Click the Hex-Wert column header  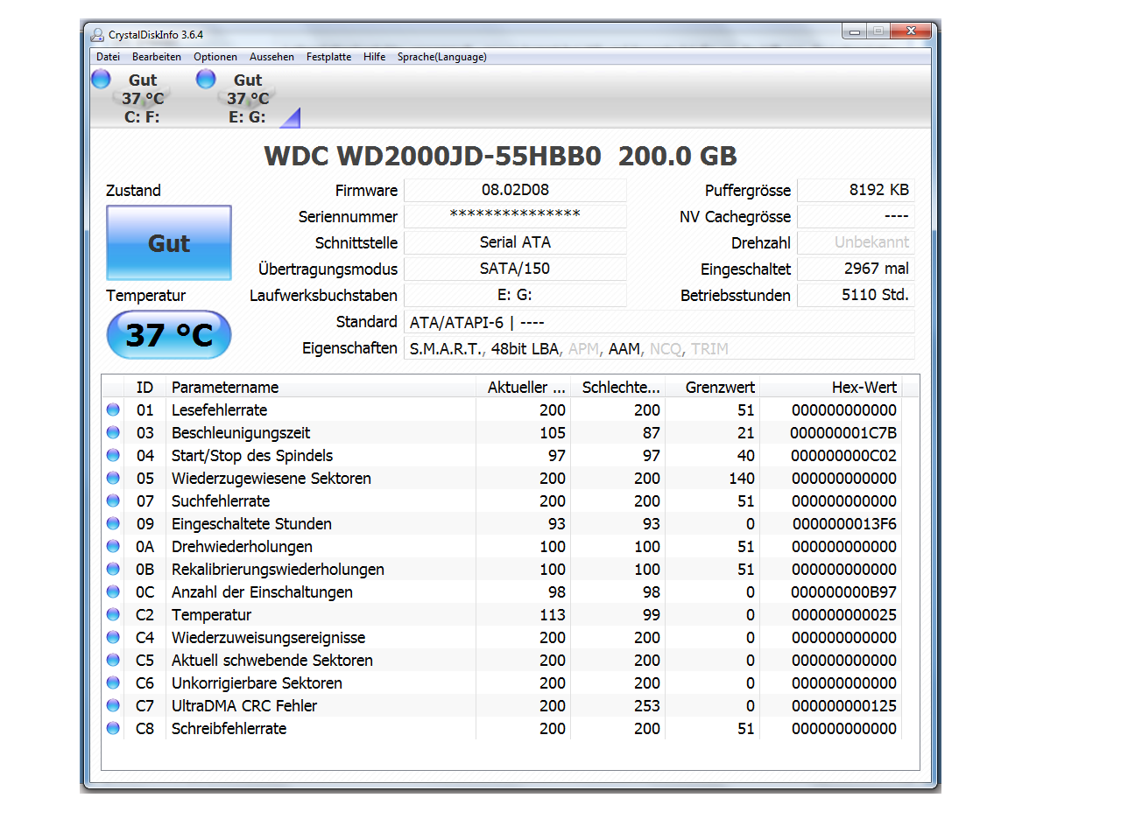[x=831, y=387]
